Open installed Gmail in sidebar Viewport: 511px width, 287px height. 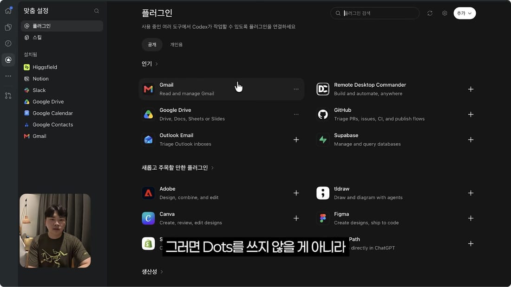click(62, 136)
